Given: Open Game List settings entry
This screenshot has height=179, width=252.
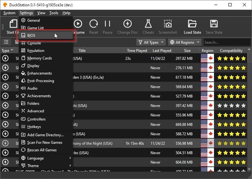Looking at the screenshot, I should 46,28.
